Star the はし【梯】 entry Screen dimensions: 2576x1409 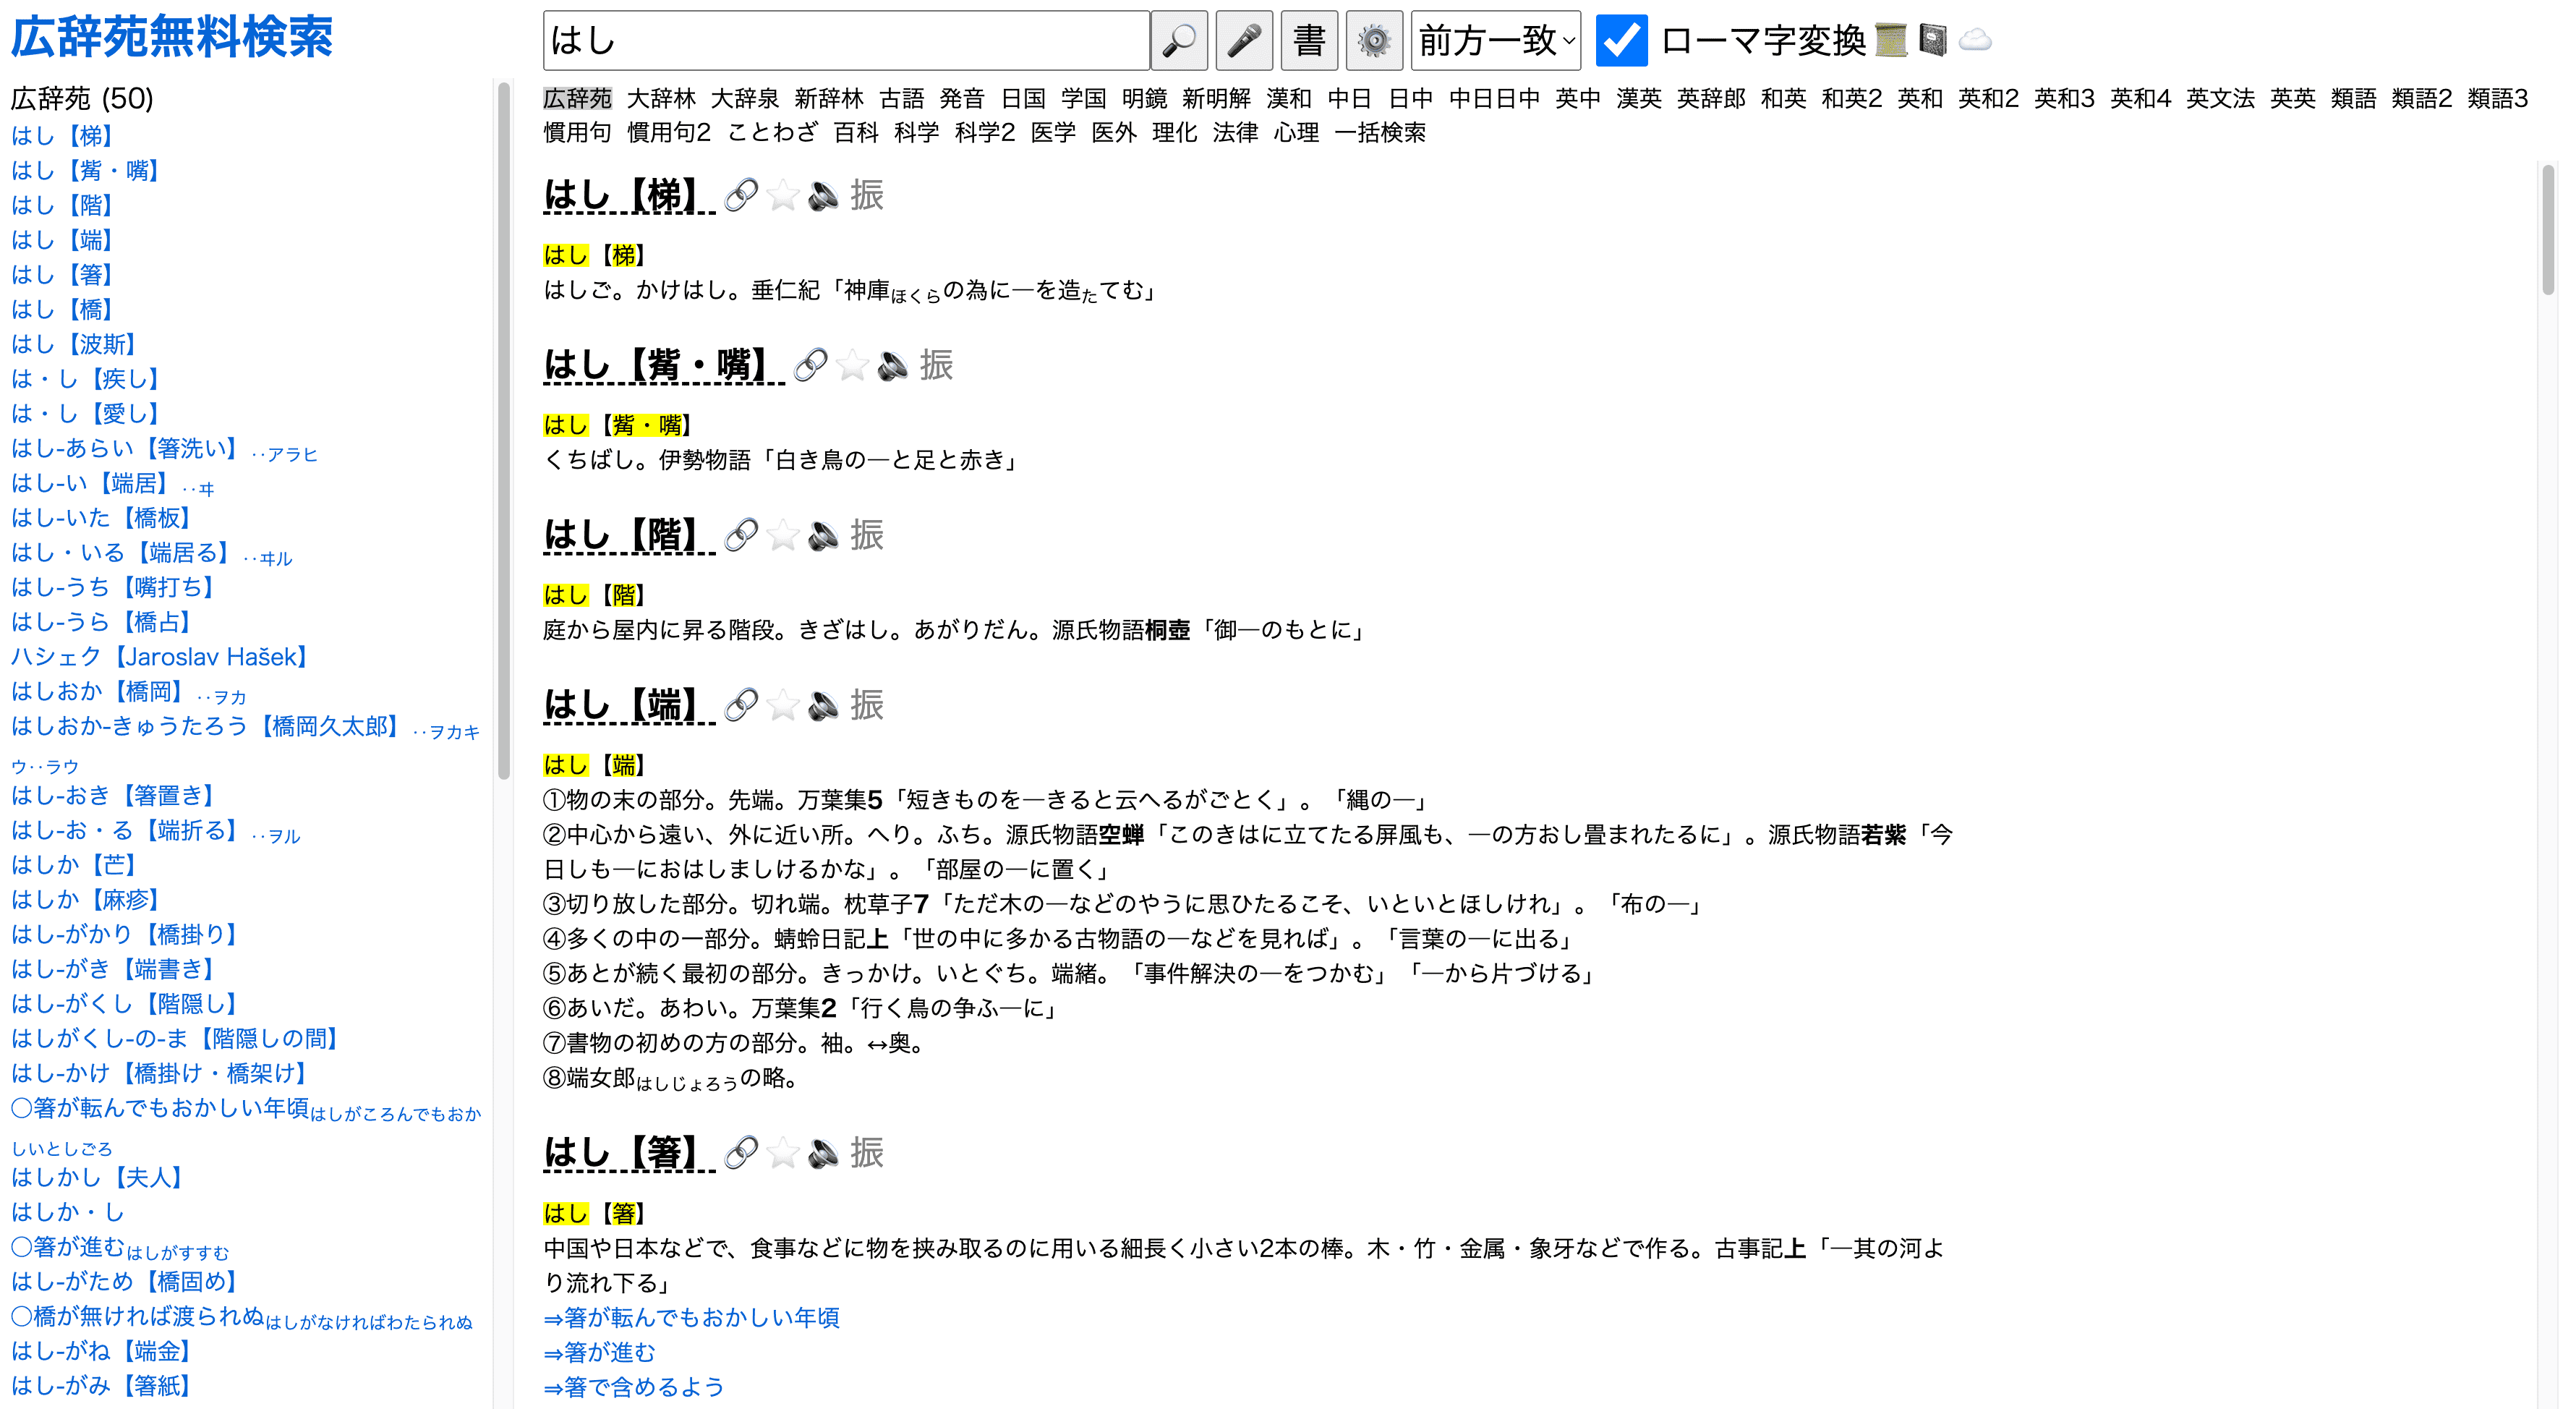pyautogui.click(x=783, y=195)
